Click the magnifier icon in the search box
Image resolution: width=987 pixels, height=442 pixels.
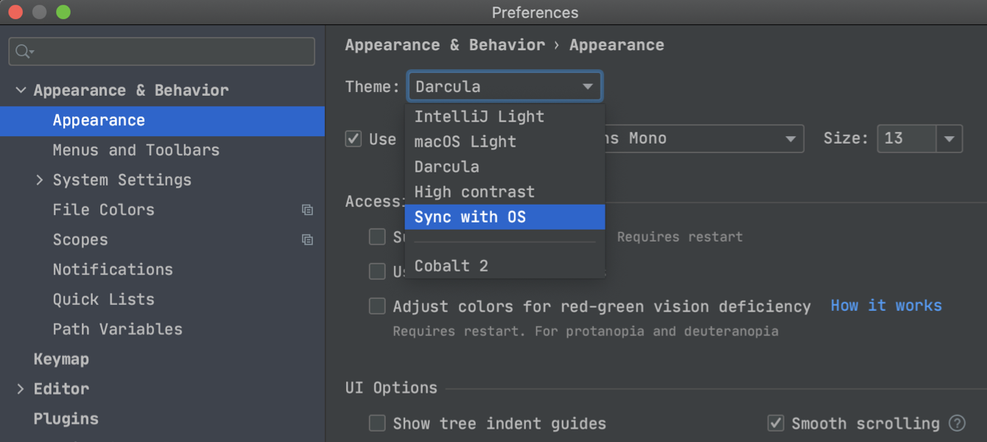point(23,51)
